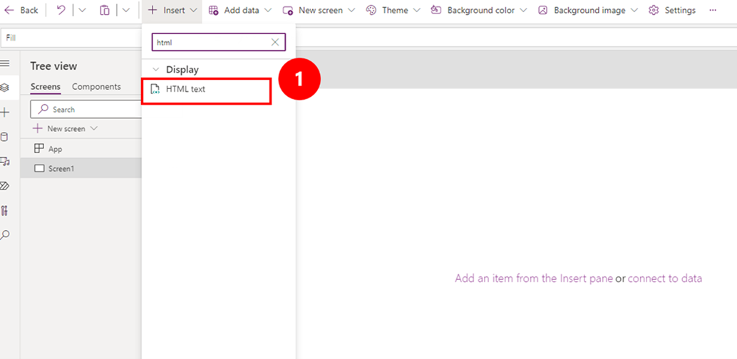Expand the top toolbar New screen chevron
737x359 pixels.
pos(351,11)
